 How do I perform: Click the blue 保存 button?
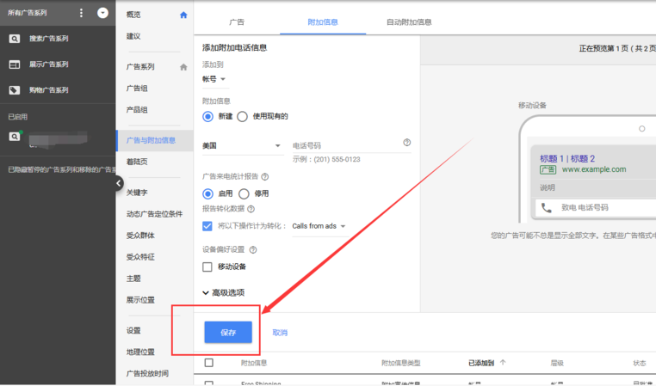click(228, 332)
